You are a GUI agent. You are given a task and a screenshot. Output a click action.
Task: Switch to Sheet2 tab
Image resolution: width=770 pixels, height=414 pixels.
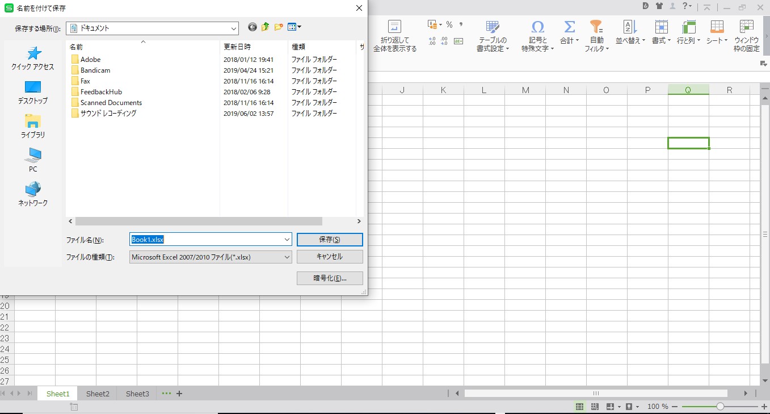[98, 394]
